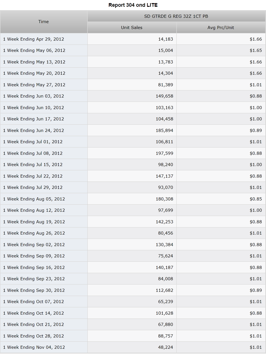Click Unit Sales value 112,682
Image resolution: width=266 pixels, height=362 pixels.
point(164,290)
